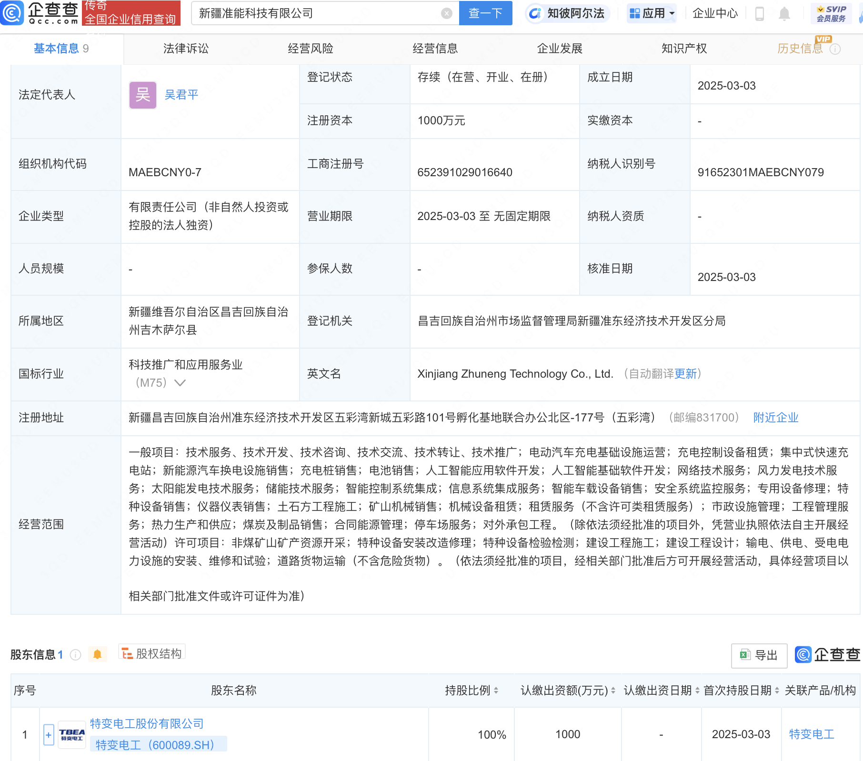Expand the 国标行业 M75 chevron
The width and height of the screenshot is (863, 761).
tap(180, 383)
